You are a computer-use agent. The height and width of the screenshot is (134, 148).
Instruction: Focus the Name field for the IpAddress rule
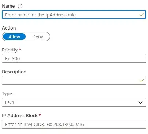(74, 15)
